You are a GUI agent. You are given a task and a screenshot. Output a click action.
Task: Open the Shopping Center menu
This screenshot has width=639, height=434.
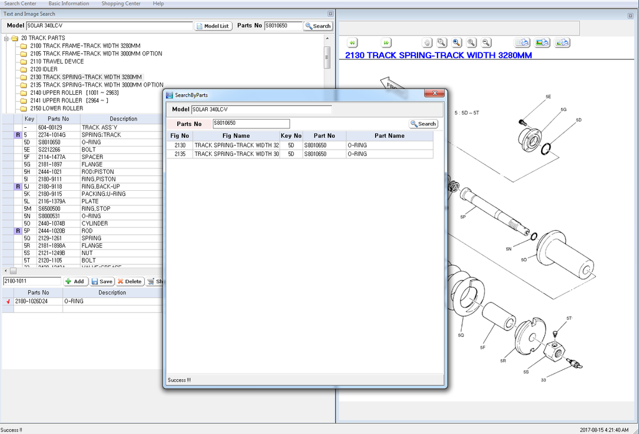pos(121,3)
